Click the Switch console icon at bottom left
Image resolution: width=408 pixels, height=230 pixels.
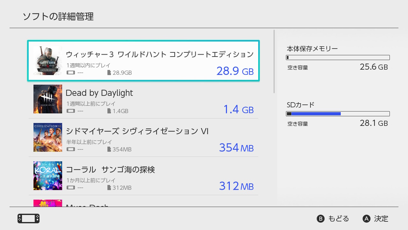click(28, 218)
